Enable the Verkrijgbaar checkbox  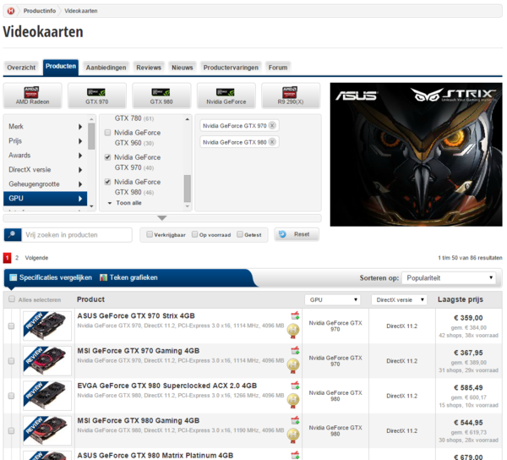click(x=150, y=234)
